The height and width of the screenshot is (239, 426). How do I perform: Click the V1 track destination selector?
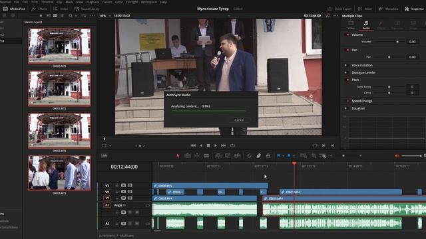pyautogui.click(x=107, y=198)
